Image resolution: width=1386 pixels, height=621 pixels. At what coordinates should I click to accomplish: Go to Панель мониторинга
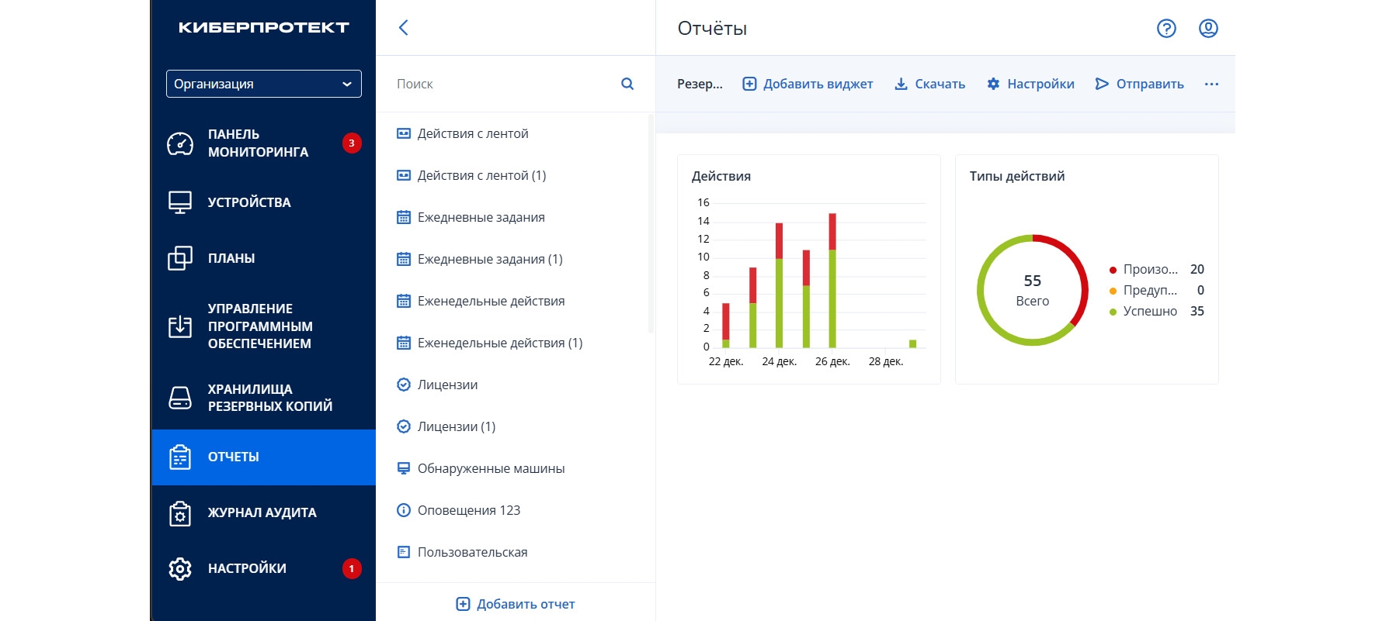point(264,143)
